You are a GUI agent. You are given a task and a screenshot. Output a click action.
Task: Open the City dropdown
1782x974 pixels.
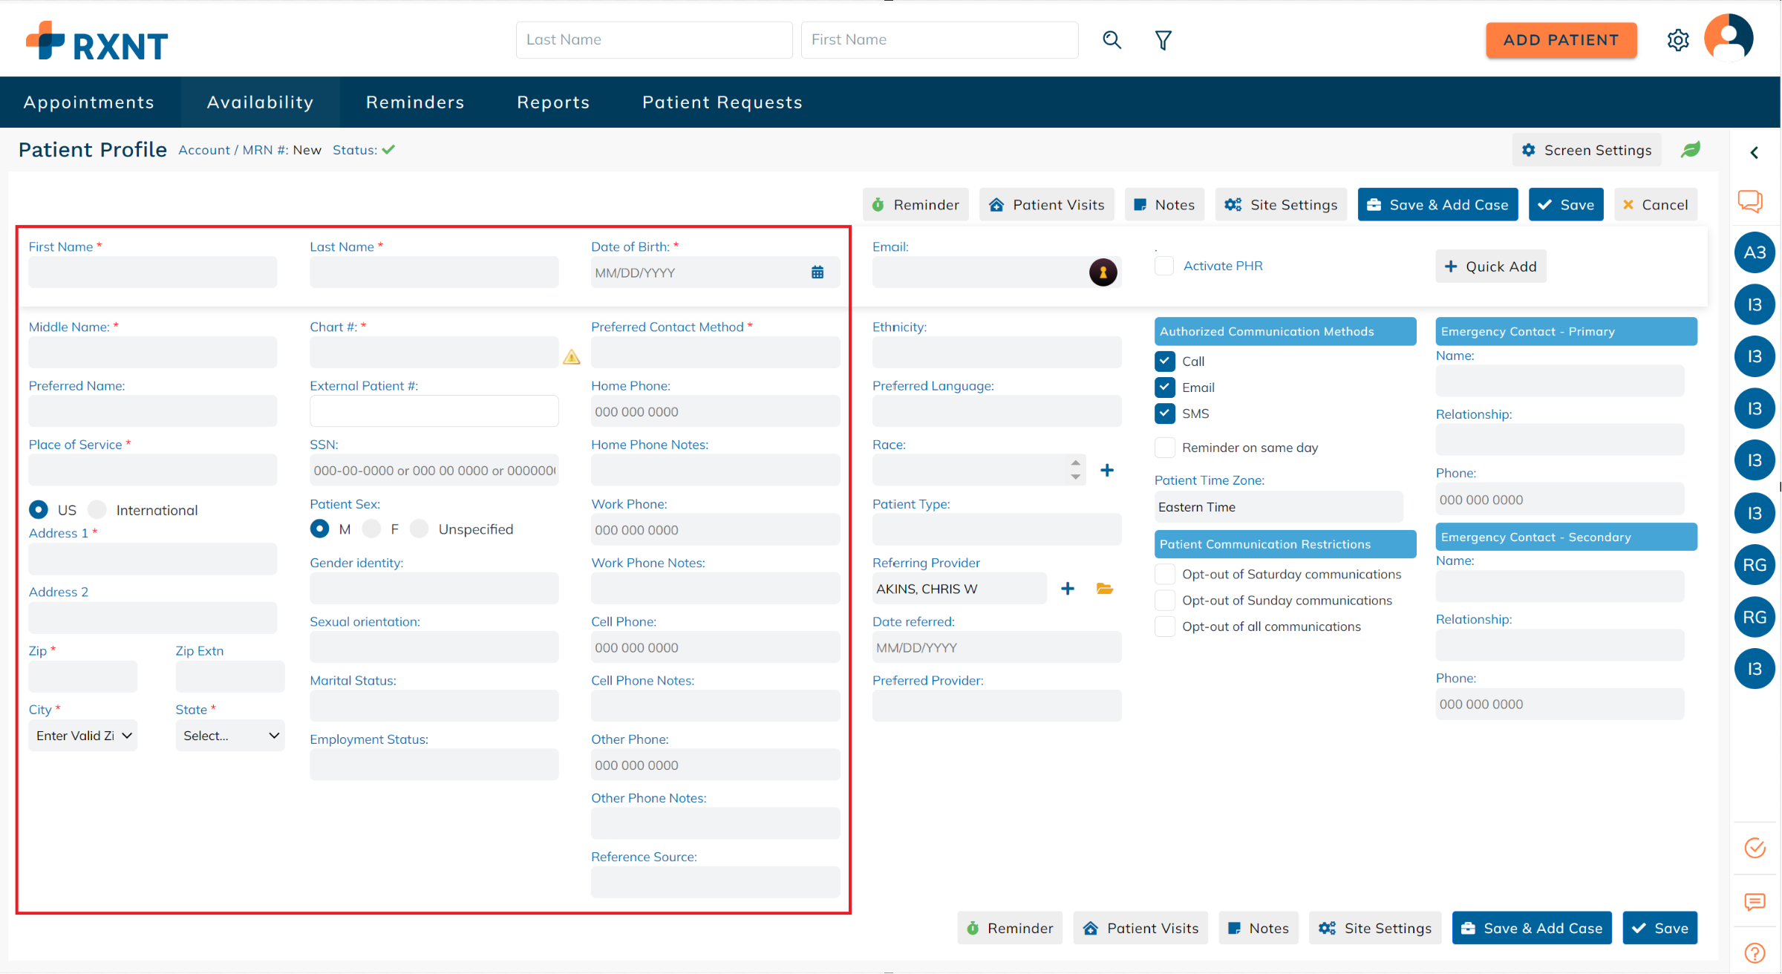click(x=82, y=735)
